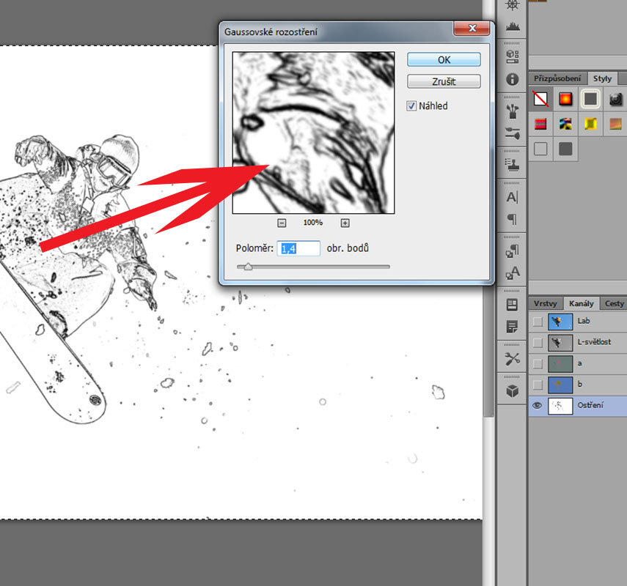Show the 'b' channel visibility box
Image resolution: width=627 pixels, height=586 pixels.
[x=538, y=385]
